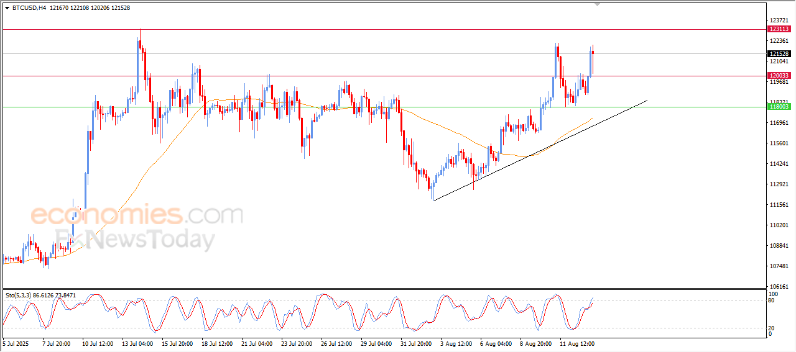796x352 pixels.
Task: Click the 21 Jul 04:00 time label
Action: [257, 343]
